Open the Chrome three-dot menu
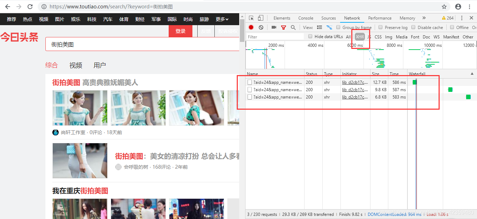Screen dimensions: 477x219 470,7
